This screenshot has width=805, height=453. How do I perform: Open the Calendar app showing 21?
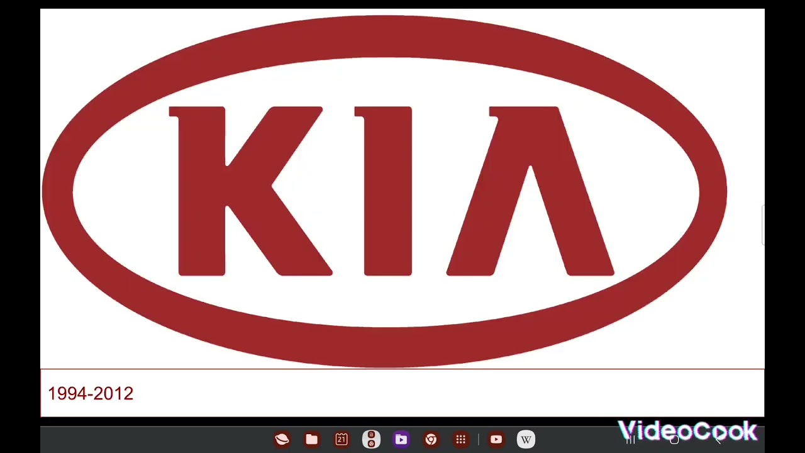(x=341, y=439)
